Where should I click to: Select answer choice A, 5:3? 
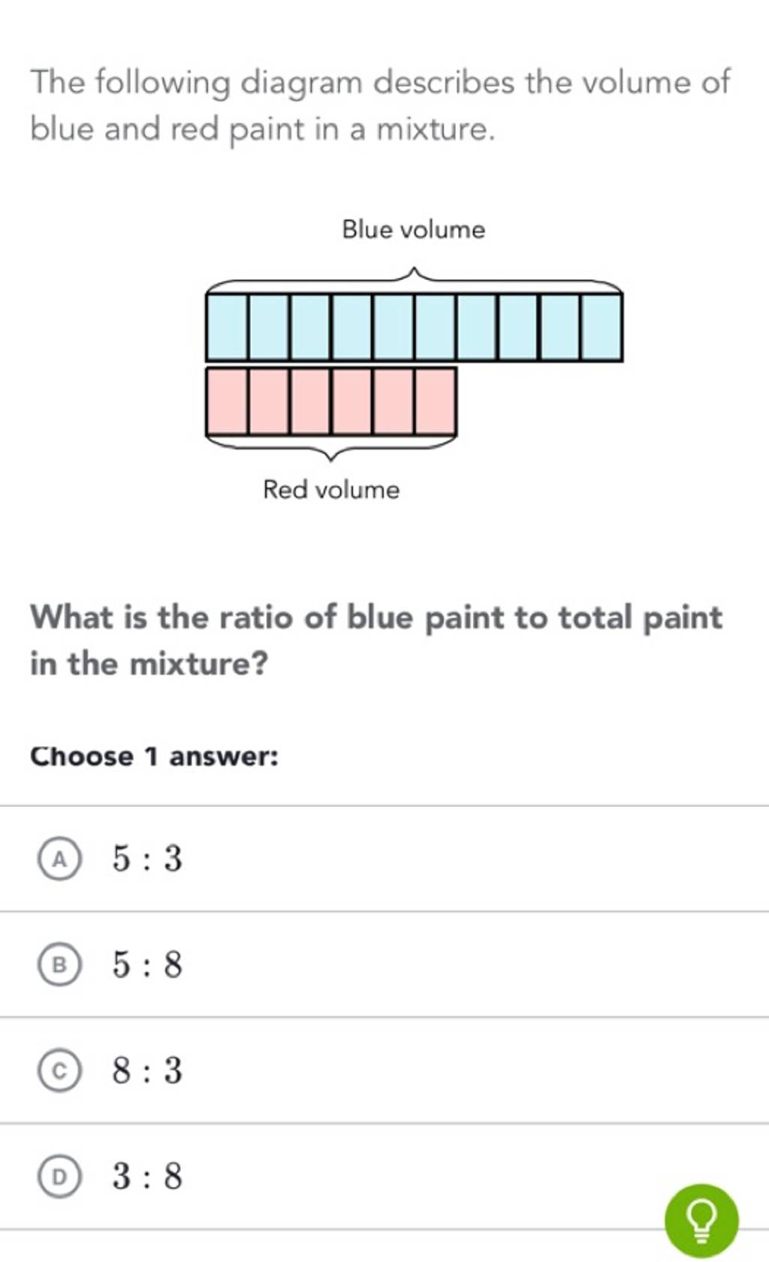145,861
